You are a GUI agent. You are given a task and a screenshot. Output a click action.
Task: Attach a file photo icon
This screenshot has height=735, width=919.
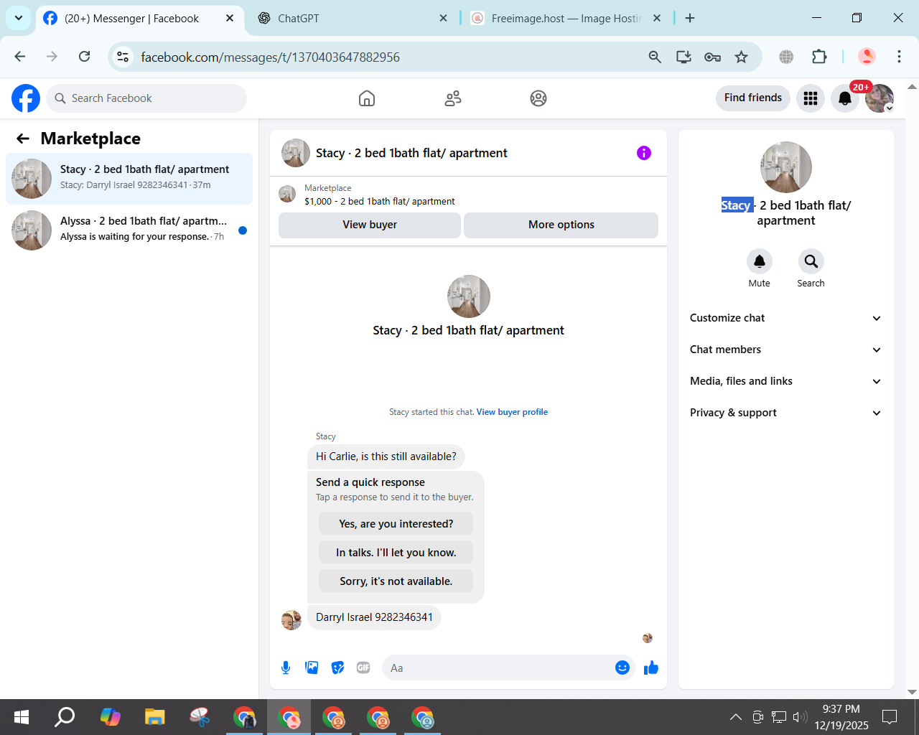[312, 668]
